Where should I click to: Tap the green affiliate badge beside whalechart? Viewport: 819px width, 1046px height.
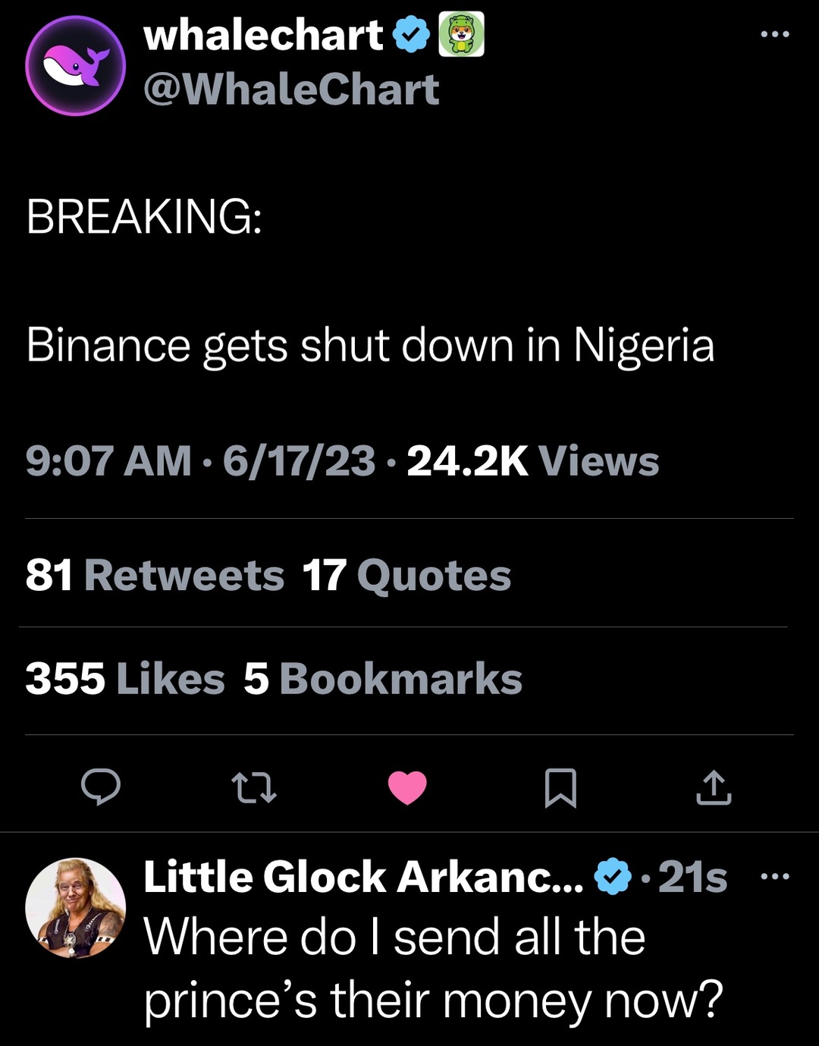point(461,35)
